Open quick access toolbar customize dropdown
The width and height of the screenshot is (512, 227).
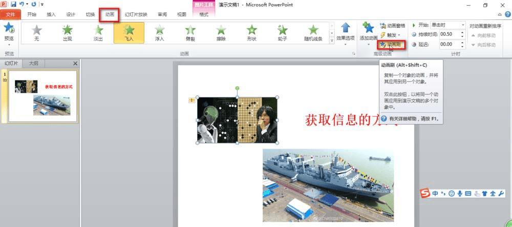pyautogui.click(x=42, y=5)
